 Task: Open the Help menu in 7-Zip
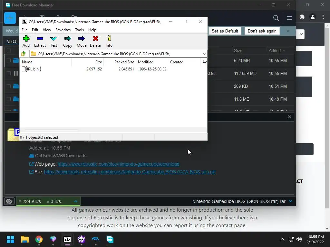[x=92, y=30]
